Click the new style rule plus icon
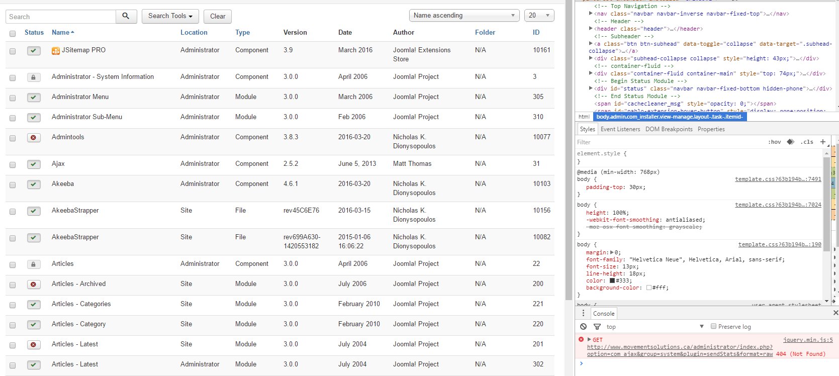The width and height of the screenshot is (839, 376). (x=823, y=142)
